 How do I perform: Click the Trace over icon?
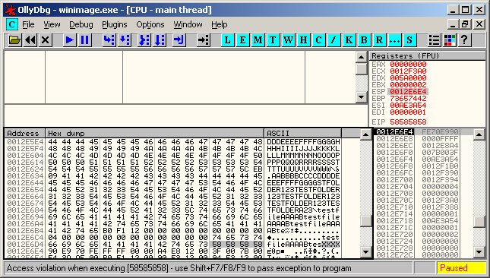160,40
